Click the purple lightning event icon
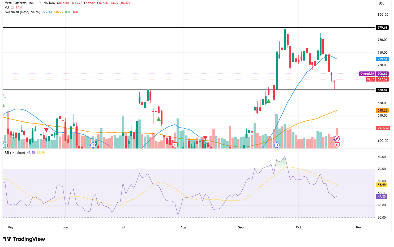 337,138
